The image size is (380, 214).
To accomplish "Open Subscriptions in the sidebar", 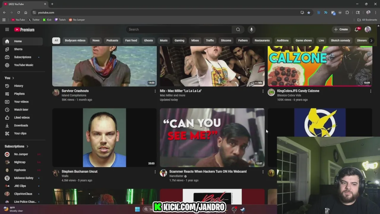I will [23, 57].
